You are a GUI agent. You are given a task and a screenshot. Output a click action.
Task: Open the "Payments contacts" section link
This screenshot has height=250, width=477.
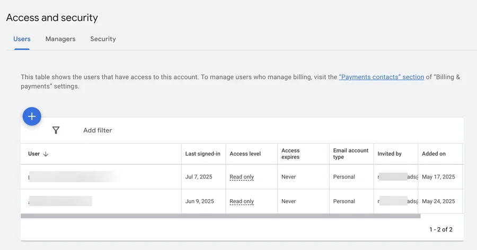coord(382,77)
